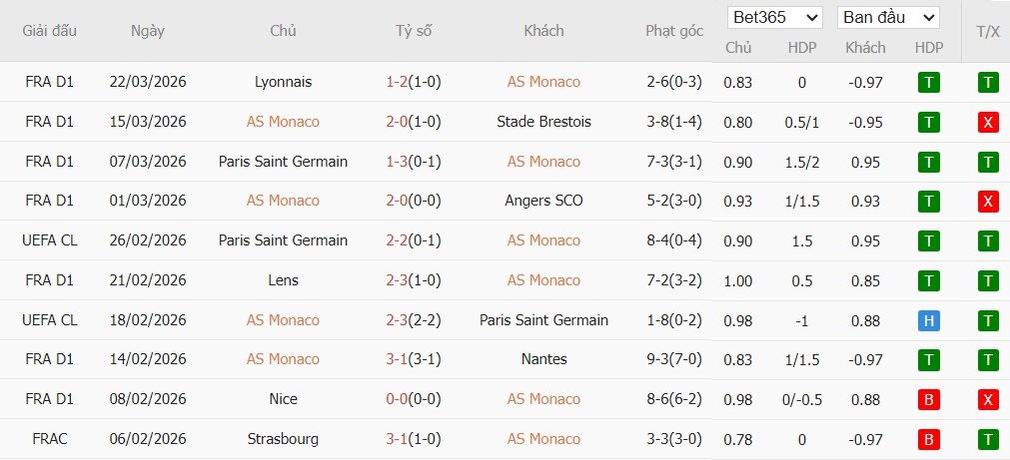Click the red B handicap badge in the Nice row
The height and width of the screenshot is (460, 1010).
929,399
